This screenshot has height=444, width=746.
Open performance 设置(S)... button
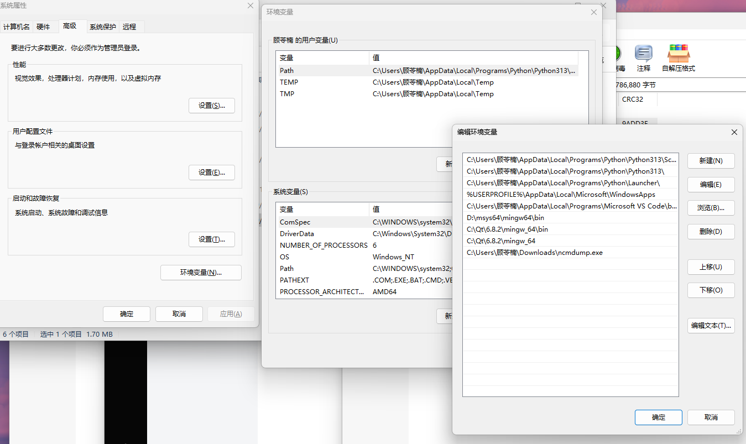(x=211, y=106)
